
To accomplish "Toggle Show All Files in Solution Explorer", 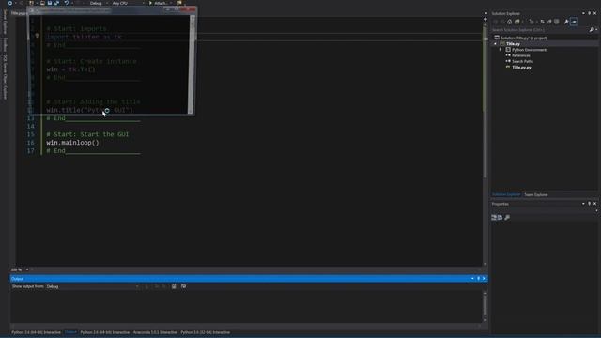I will pyautogui.click(x=557, y=22).
